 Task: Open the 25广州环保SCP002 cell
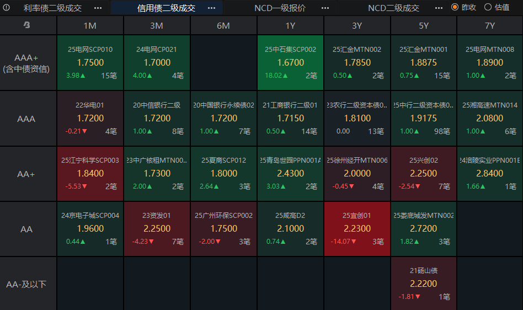click(x=223, y=229)
